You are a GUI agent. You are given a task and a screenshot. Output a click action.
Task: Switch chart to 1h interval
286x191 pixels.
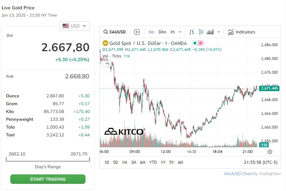[x=172, y=32]
